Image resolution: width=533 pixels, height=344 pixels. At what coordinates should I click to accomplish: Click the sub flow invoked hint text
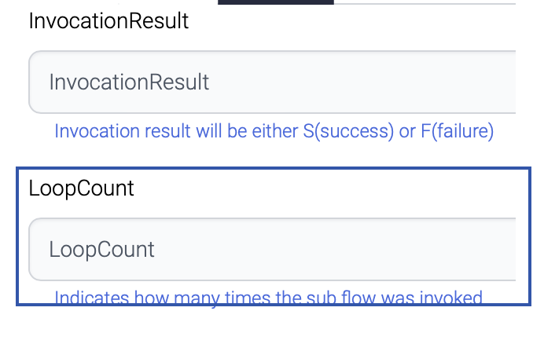(267, 298)
